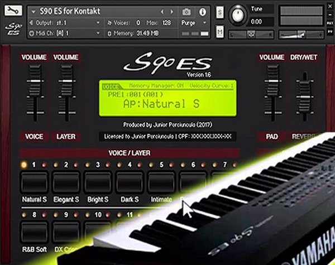Solo the instrument with the S button
The width and height of the screenshot is (335, 265).
(x=220, y=12)
